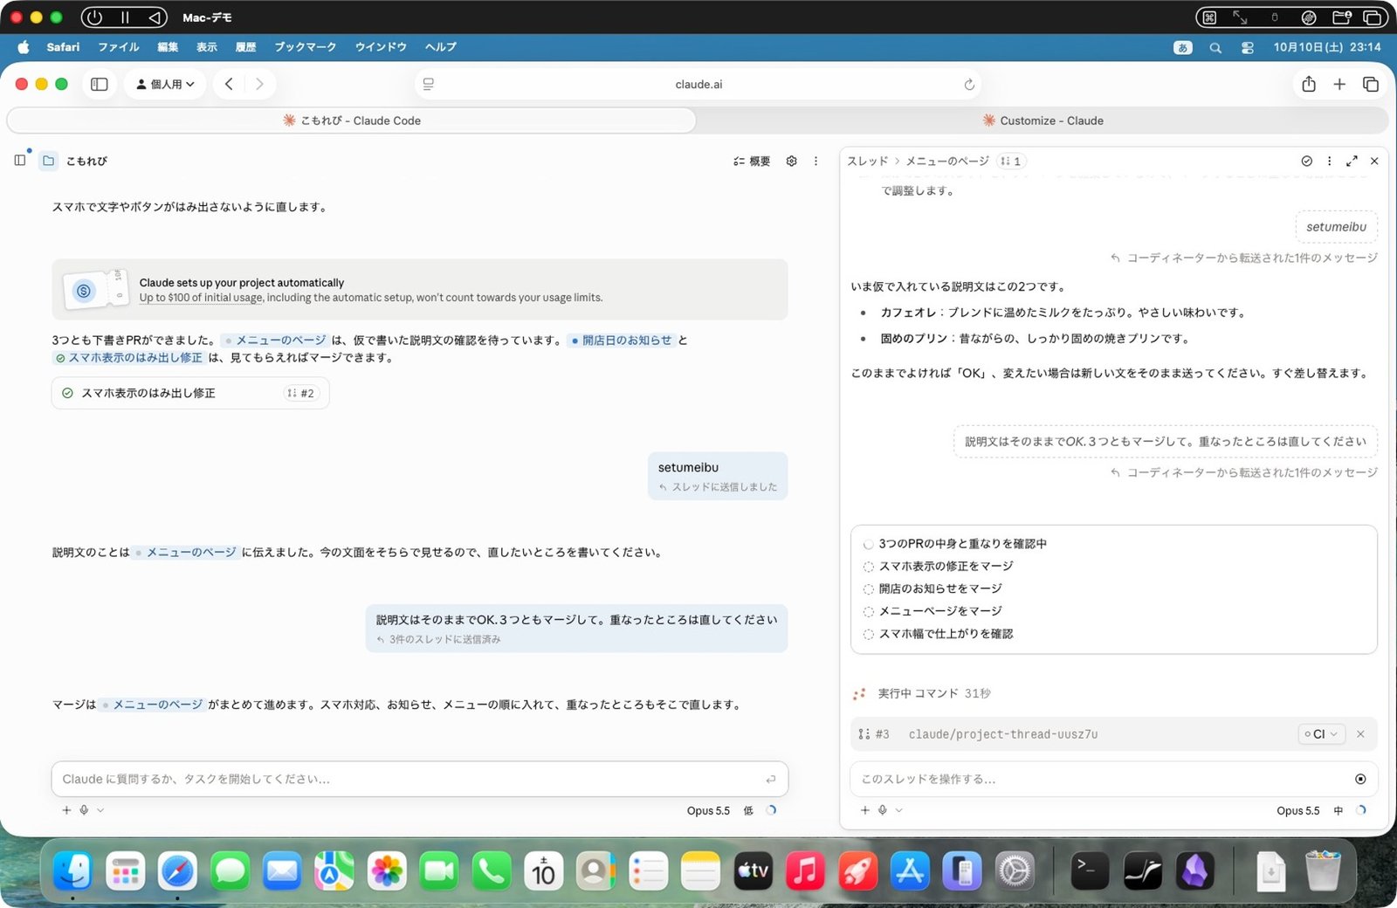Screen dimensions: 1397x908
Task: Start voice input in main chat
Action: (x=84, y=810)
